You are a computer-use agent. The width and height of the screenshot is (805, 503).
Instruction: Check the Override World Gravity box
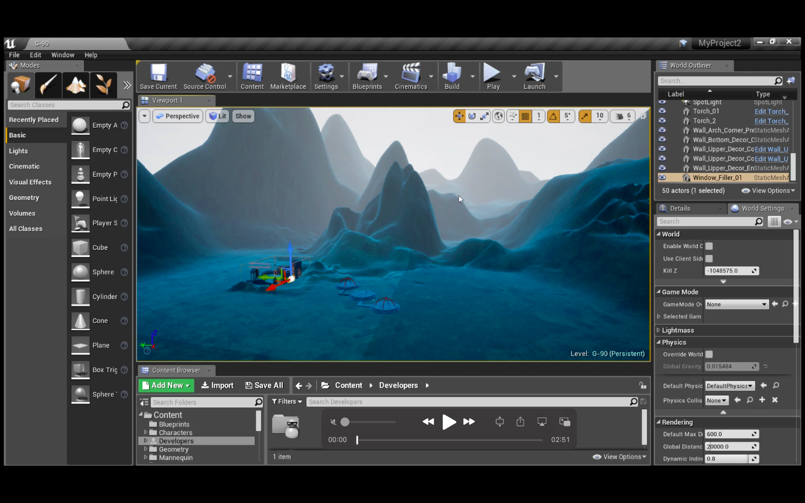coord(709,354)
